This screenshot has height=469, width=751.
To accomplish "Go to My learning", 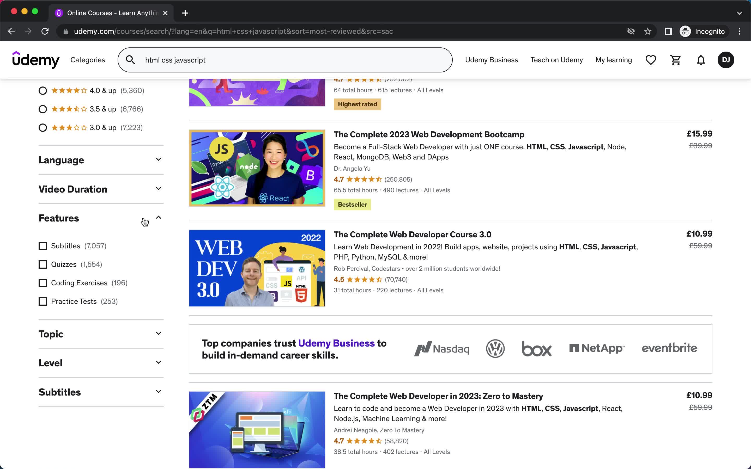I will click(x=613, y=60).
